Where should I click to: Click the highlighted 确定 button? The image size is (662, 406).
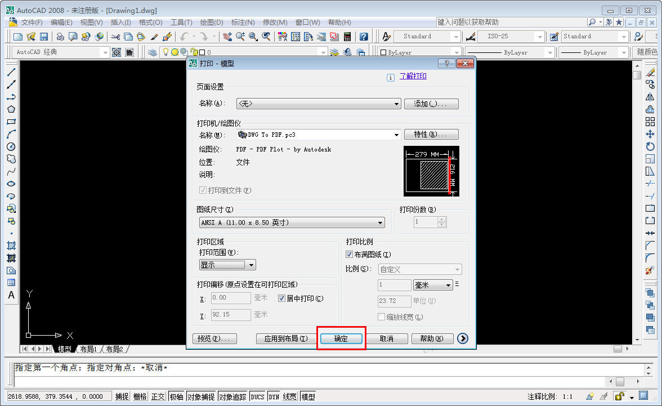coord(341,338)
